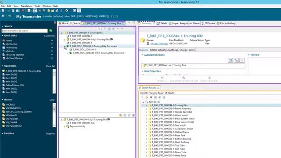Select T_BIKE_PRT_0000253-1-Welded Frame result
This screenshot has width=281, height=158.
pos(170,132)
